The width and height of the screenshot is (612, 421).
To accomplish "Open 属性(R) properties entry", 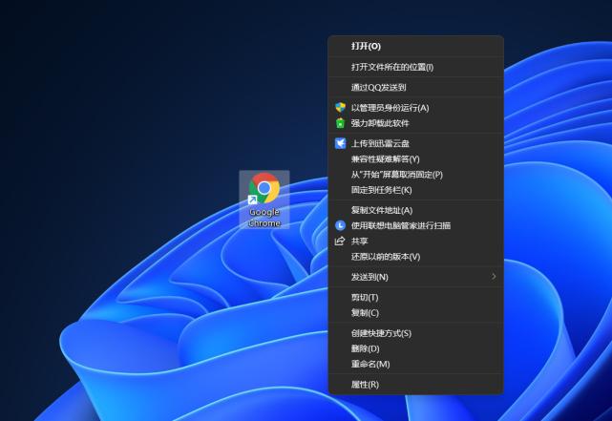I will [x=416, y=385].
